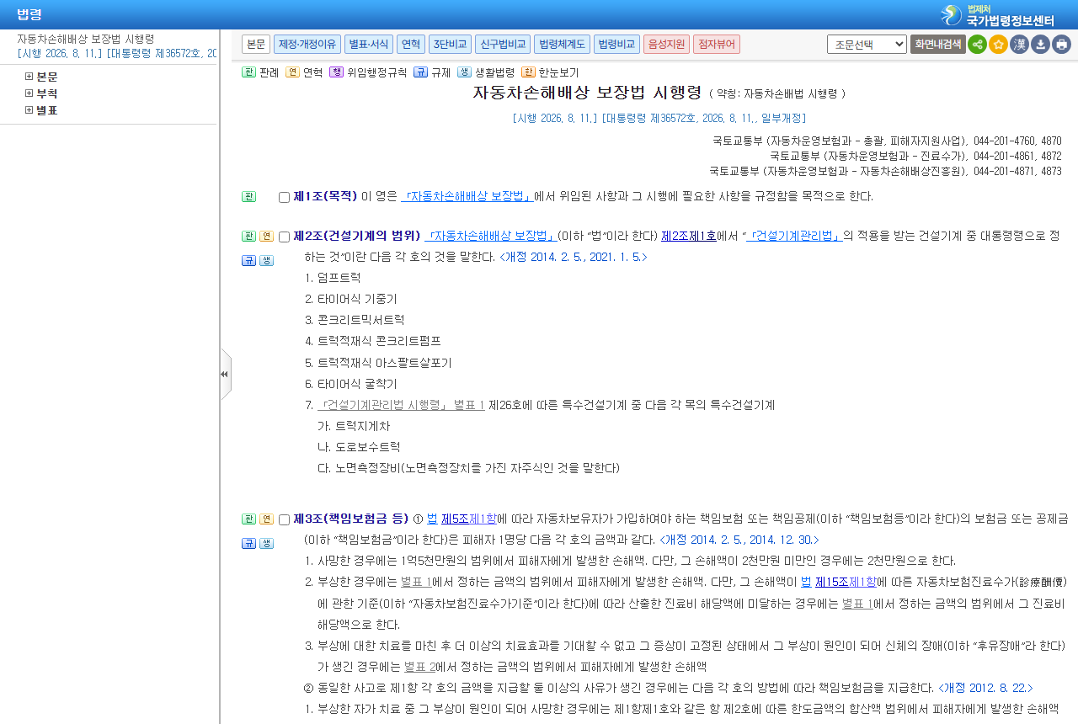The image size is (1078, 724).
Task: Open the 연혁 tab
Action: pos(411,44)
